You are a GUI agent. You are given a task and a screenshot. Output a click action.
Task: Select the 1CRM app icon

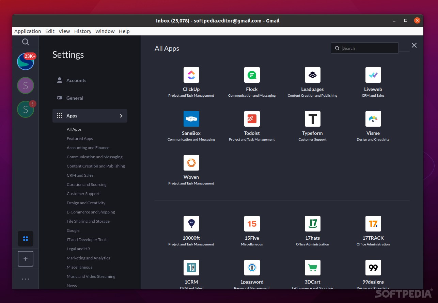pyautogui.click(x=191, y=268)
